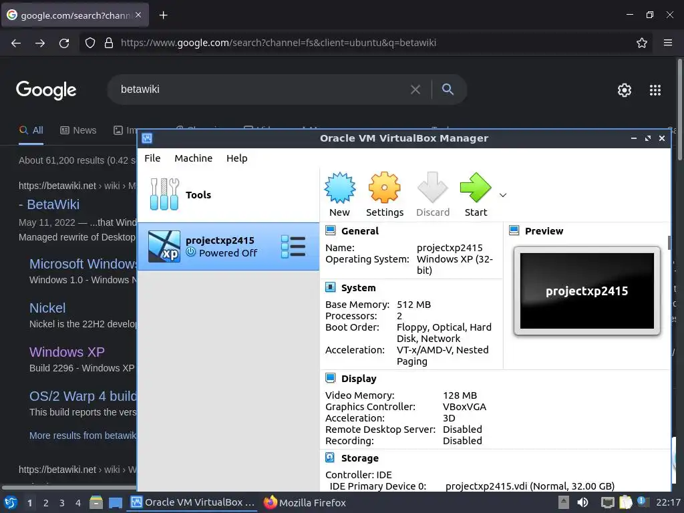
Task: Switch to workspace 2 in pager
Action: click(46, 503)
